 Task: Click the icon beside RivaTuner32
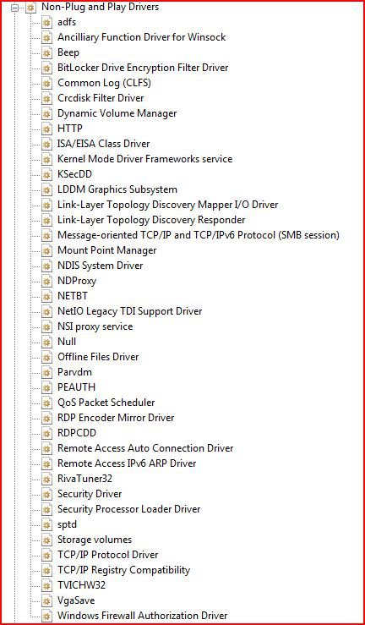[x=47, y=479]
